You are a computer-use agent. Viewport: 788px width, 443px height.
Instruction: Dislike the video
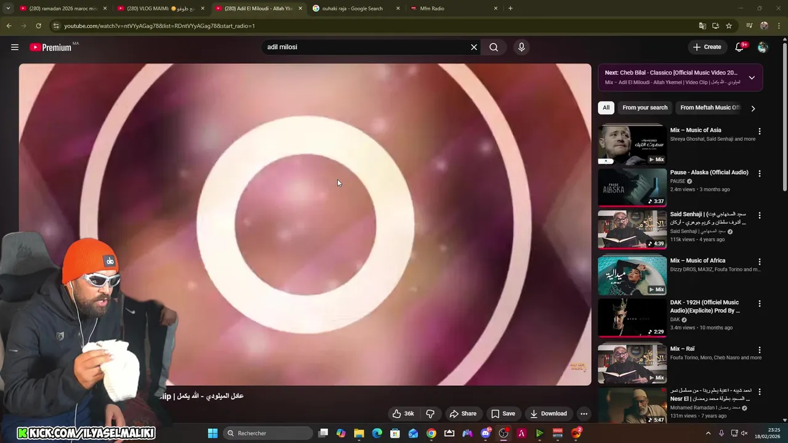coord(430,413)
